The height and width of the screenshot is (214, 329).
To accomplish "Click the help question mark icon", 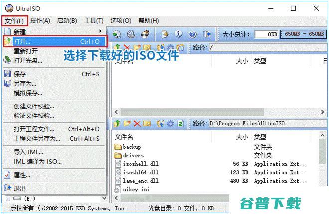I will (x=192, y=34).
